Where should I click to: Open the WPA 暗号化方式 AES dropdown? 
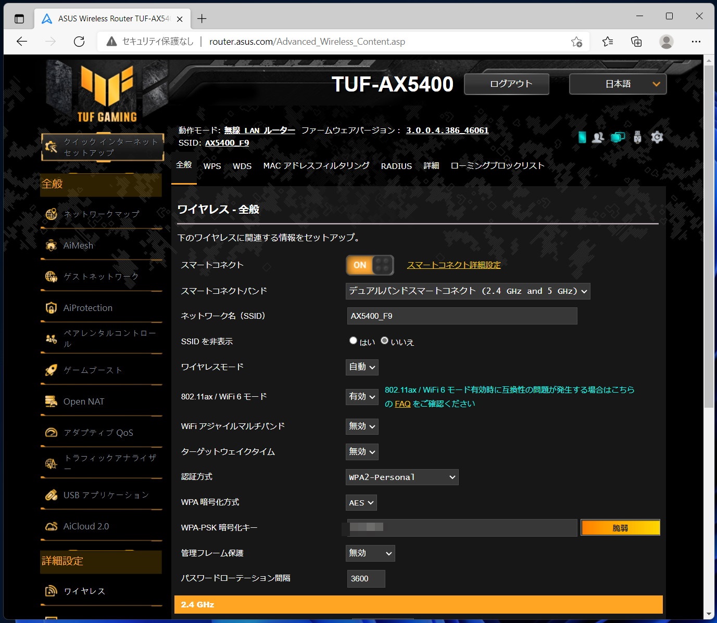point(361,503)
